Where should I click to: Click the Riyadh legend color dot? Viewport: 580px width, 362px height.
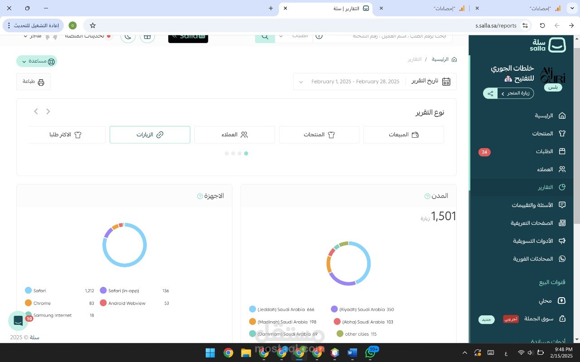(334, 309)
